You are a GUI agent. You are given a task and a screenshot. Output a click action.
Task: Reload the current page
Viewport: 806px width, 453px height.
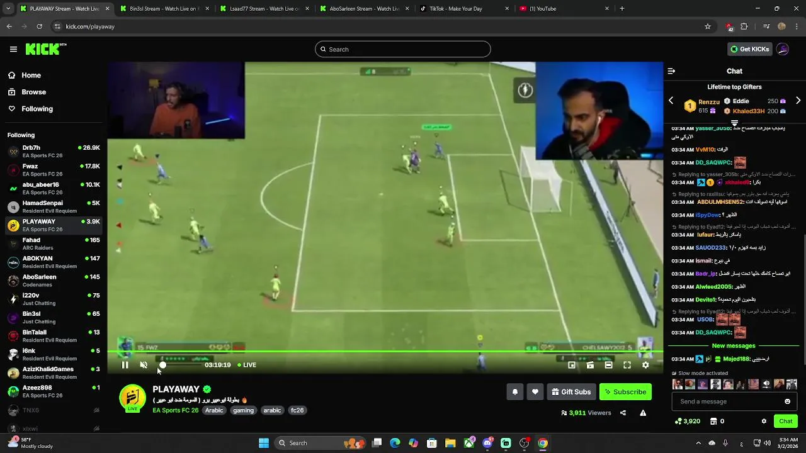(x=39, y=26)
